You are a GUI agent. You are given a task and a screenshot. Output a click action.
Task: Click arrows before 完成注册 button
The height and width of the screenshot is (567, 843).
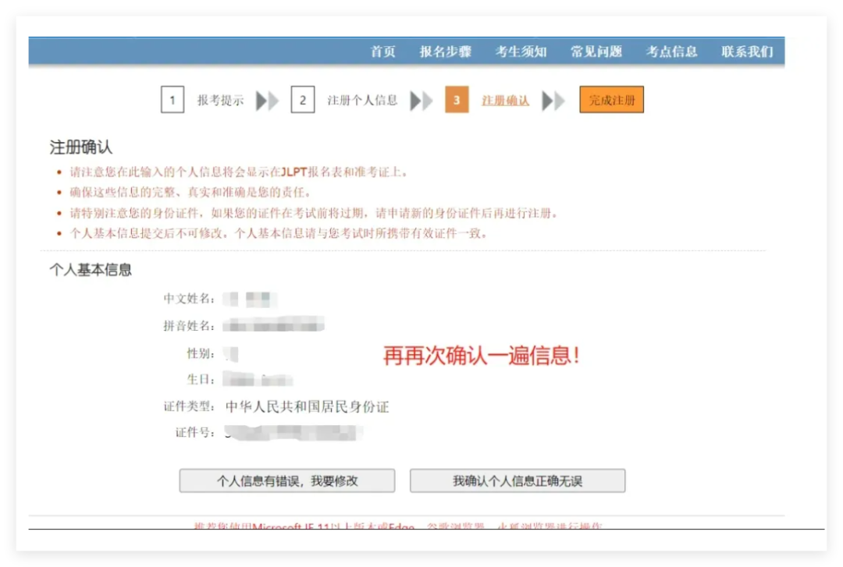click(553, 101)
